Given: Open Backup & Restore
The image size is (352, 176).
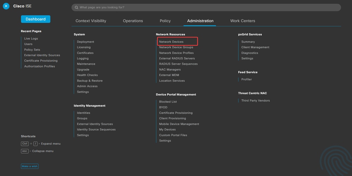Looking at the screenshot, I should pyautogui.click(x=90, y=81).
